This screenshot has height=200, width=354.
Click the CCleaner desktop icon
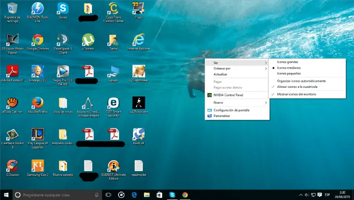click(x=12, y=166)
